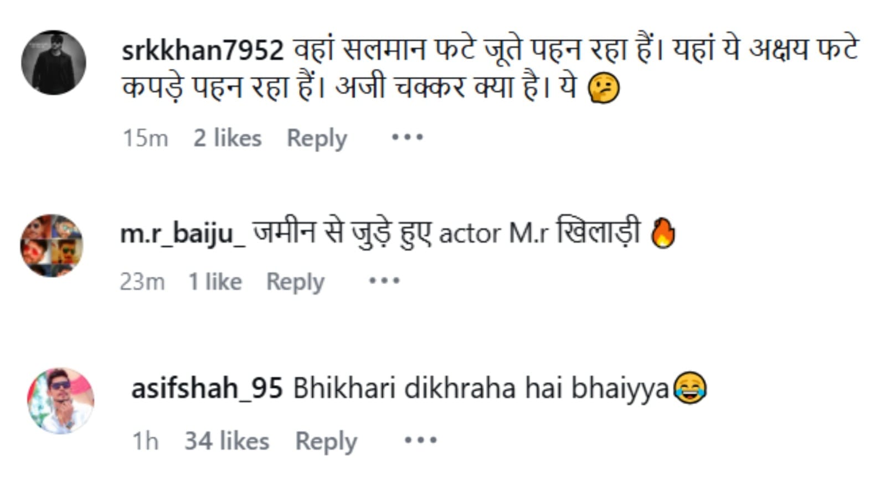This screenshot has width=886, height=498.
Task: Visit the asifshah_95 username link
Action: tap(207, 388)
